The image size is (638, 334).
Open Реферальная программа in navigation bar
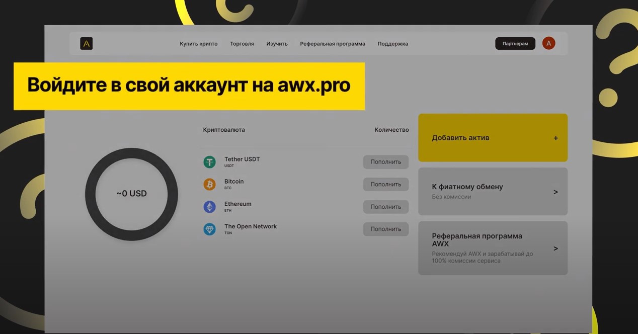point(333,44)
